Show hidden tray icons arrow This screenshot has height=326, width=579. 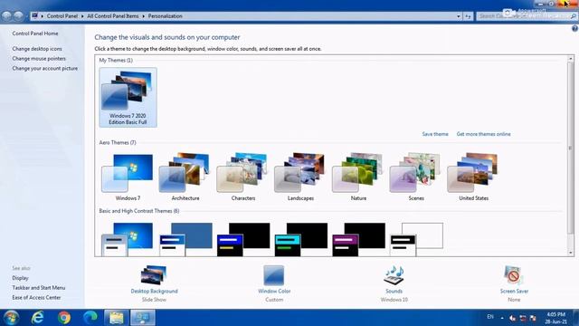(502, 318)
